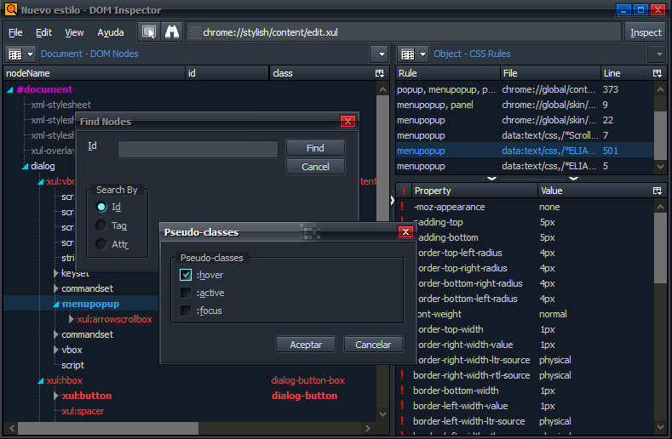Image resolution: width=672 pixels, height=439 pixels.
Task: Click column picker in Property list header
Action: 658,191
